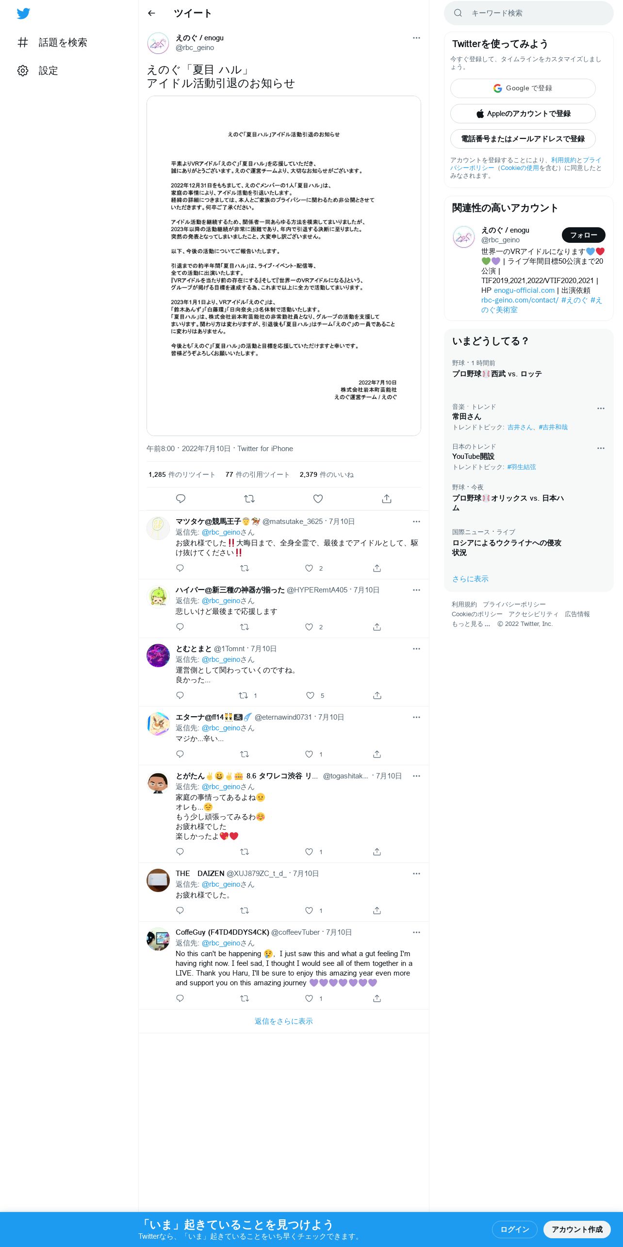Open the announcement image in the tweet
Screen dimensions: 623x1247
284,266
